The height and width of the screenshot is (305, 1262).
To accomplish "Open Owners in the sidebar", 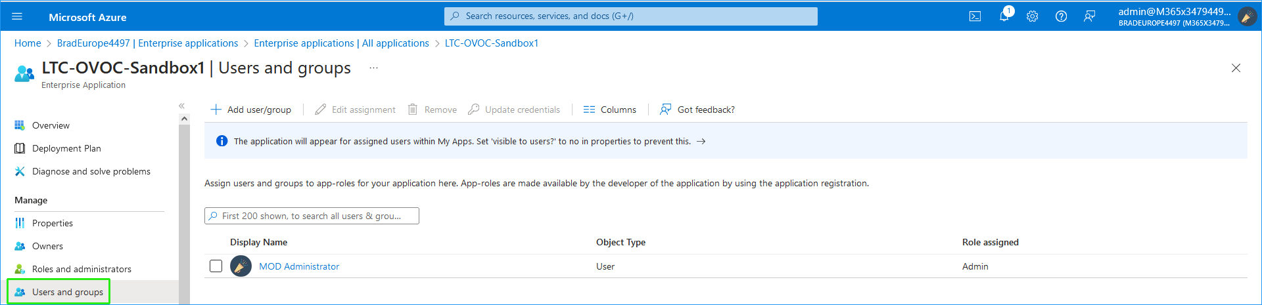I will [47, 246].
